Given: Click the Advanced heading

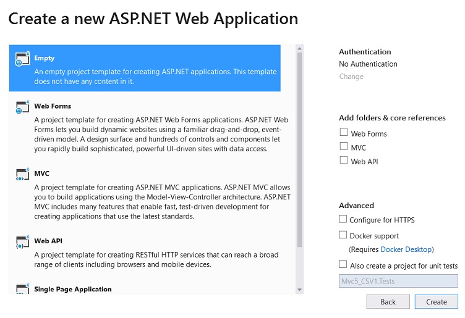Looking at the screenshot, I should pos(356,206).
